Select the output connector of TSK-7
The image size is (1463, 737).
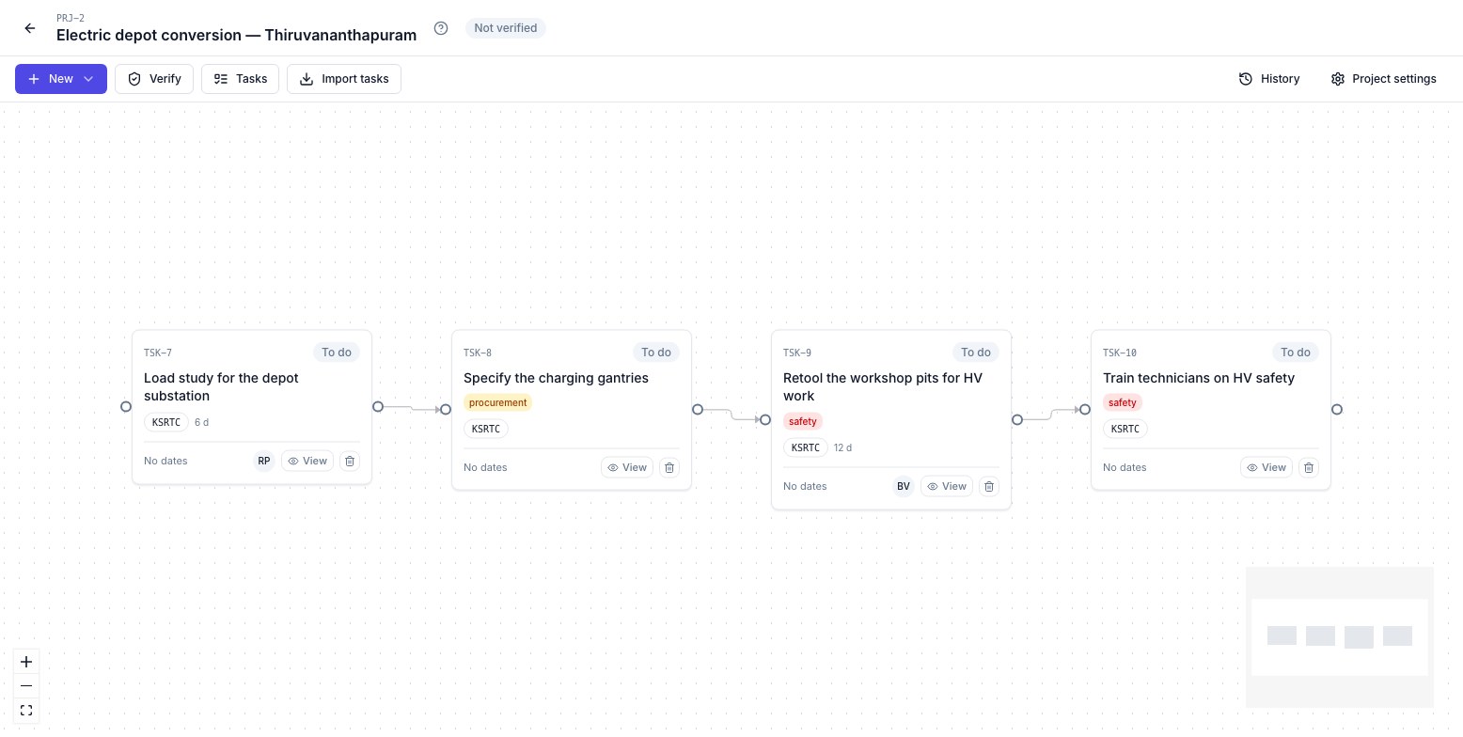tap(378, 407)
